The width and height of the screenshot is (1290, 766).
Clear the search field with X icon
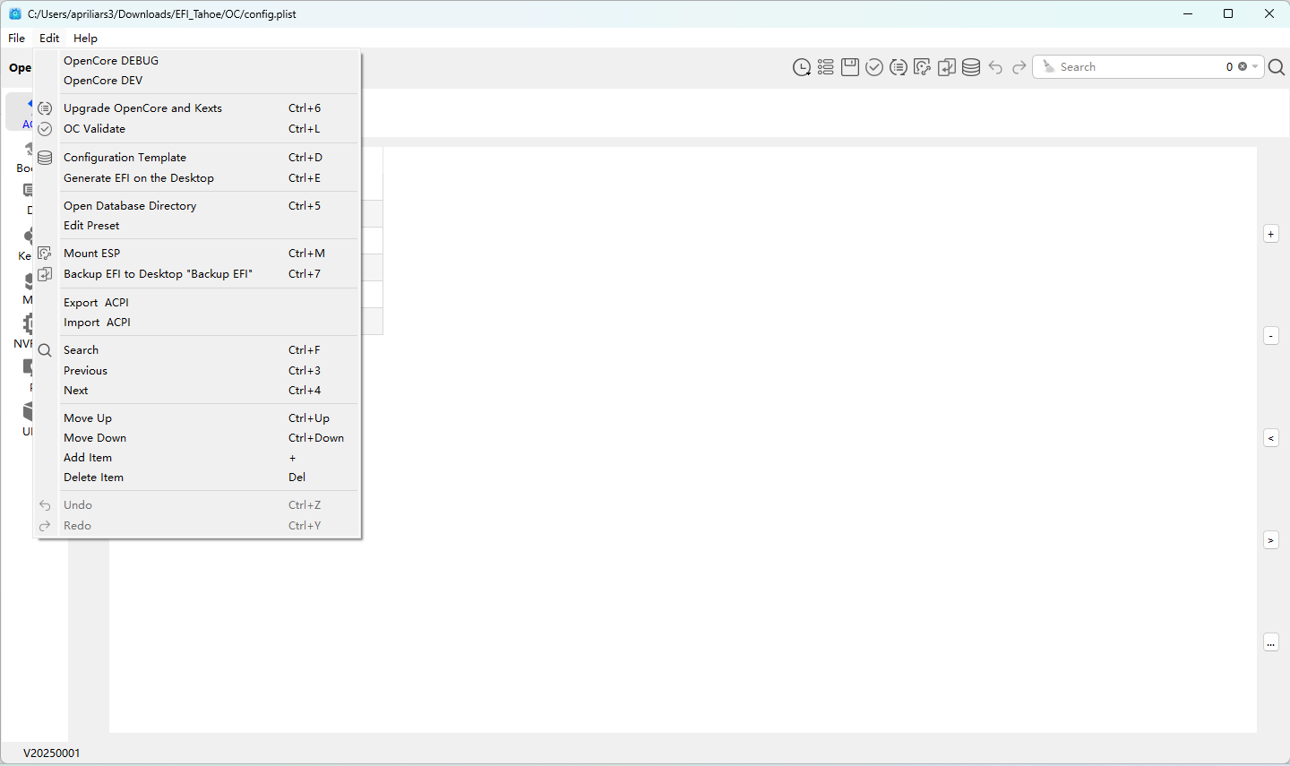(x=1243, y=67)
